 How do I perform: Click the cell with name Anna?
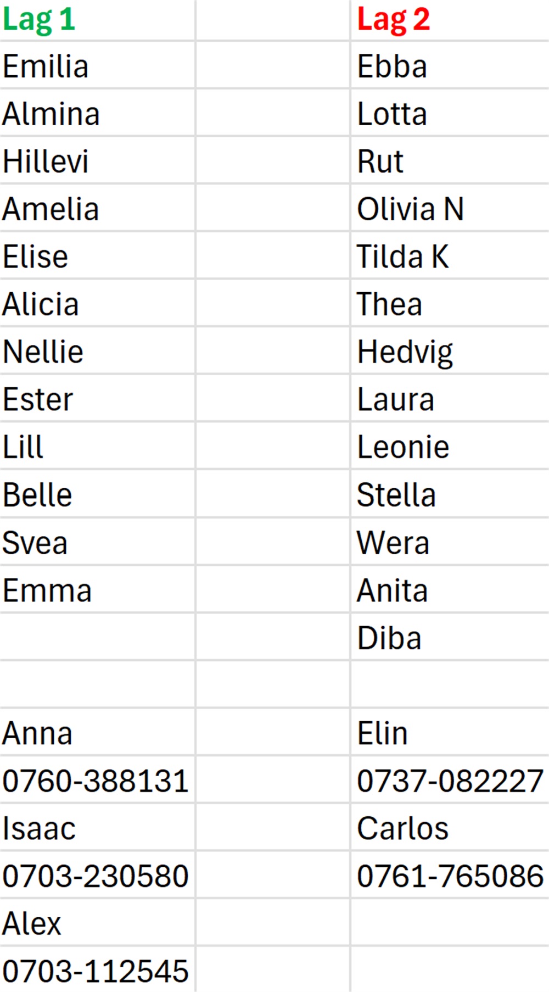coord(37,733)
